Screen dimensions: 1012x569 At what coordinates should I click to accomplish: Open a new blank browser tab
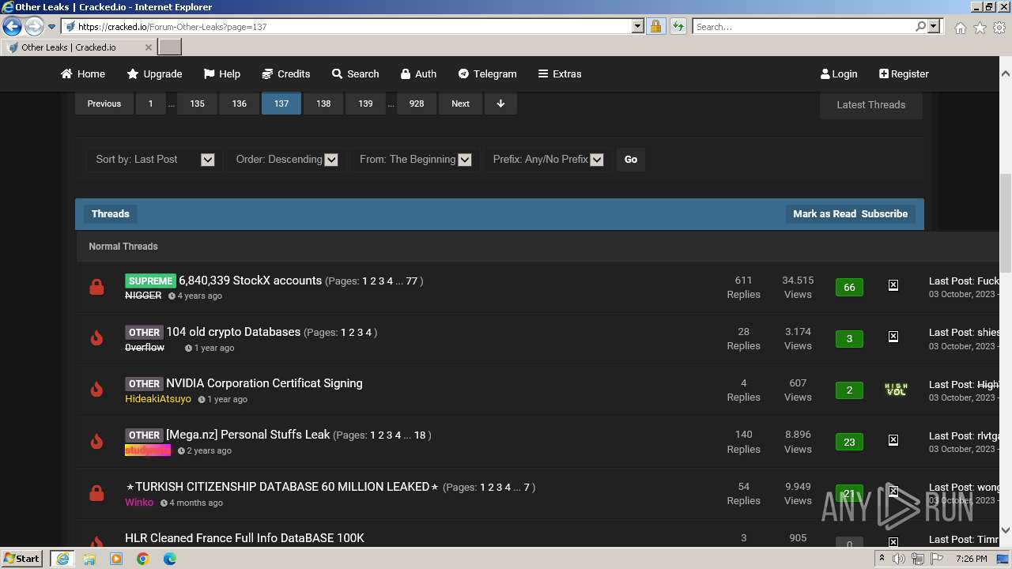[x=170, y=47]
